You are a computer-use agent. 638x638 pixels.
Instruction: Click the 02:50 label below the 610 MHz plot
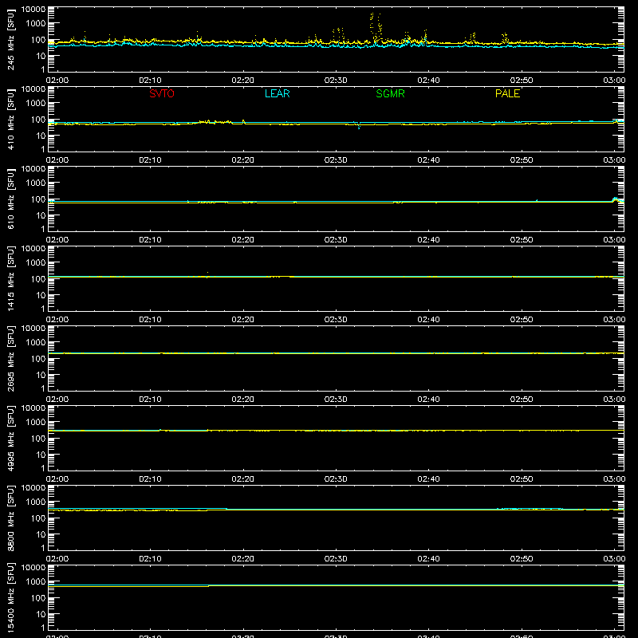click(x=522, y=240)
